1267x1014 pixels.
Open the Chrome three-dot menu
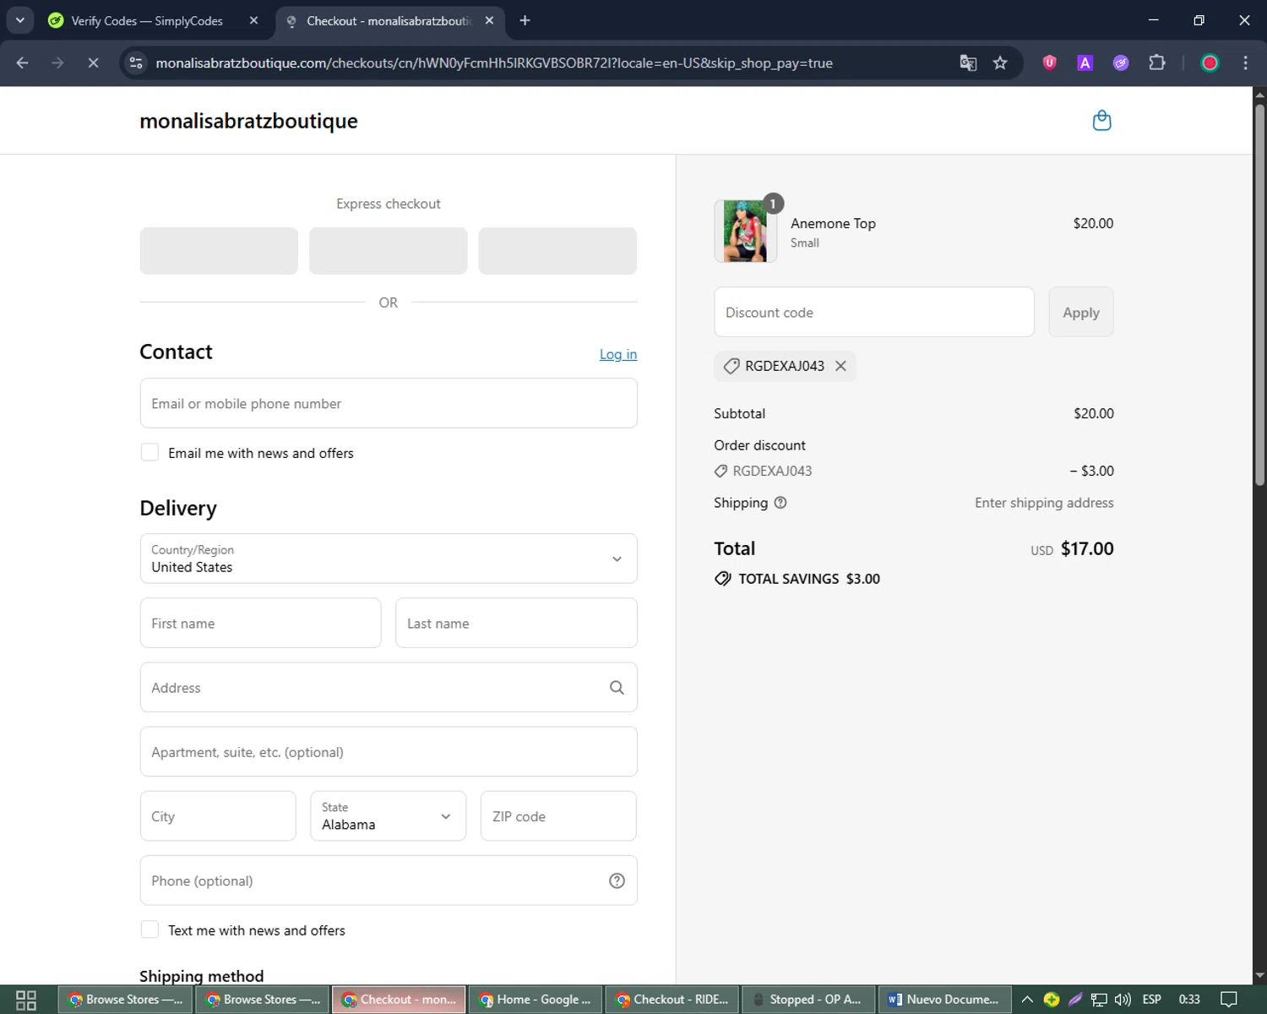[1245, 63]
